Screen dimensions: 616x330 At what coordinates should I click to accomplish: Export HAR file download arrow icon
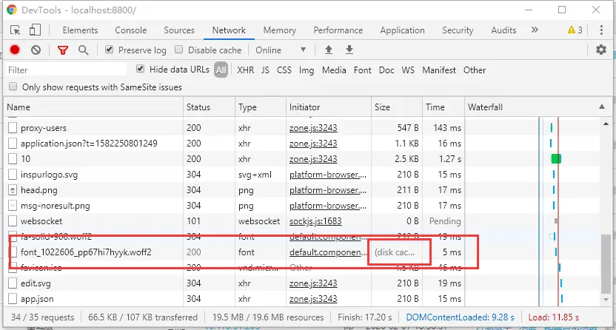tap(349, 50)
